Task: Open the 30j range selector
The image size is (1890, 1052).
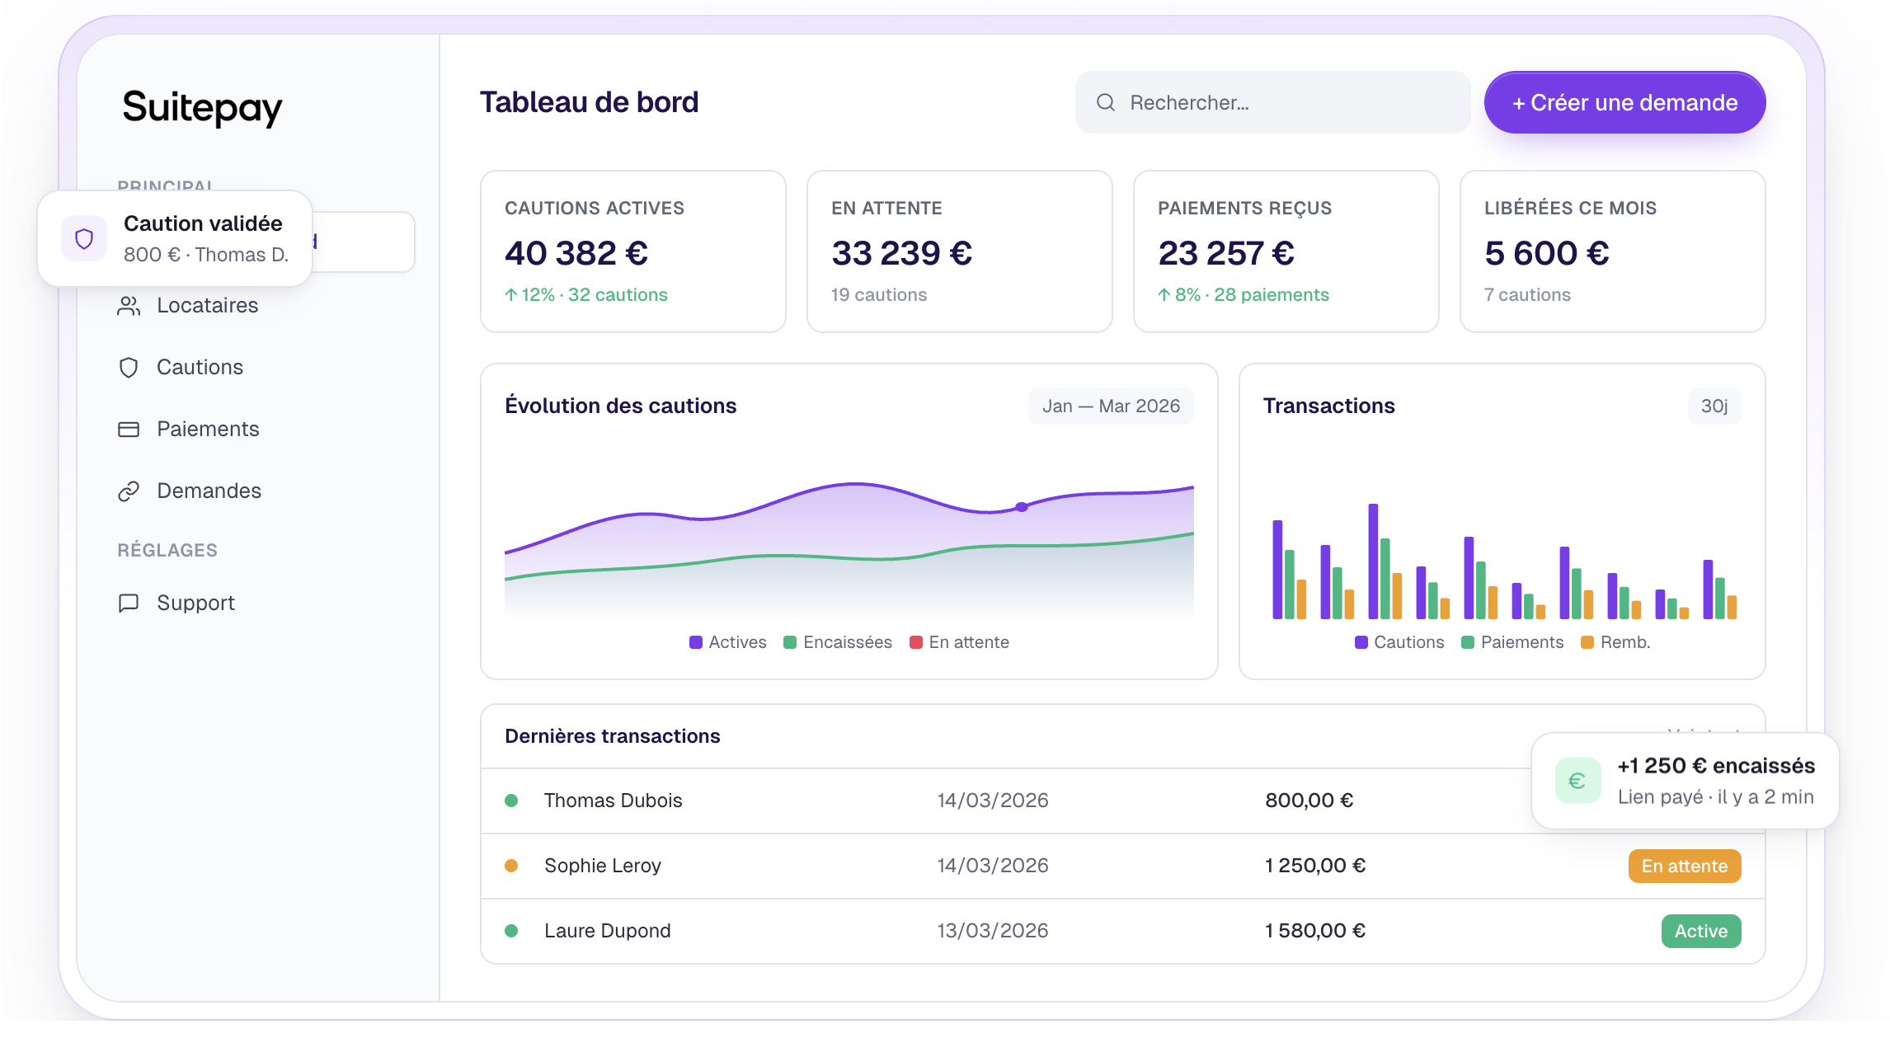Action: pos(1714,406)
